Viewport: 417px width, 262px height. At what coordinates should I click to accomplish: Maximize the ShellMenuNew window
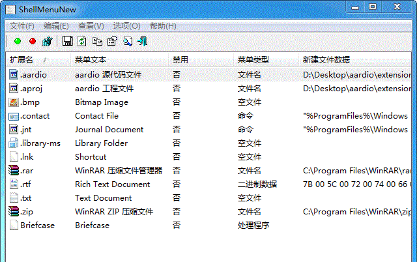coord(373,7)
